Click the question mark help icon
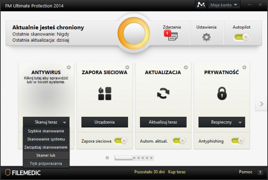The image size is (268, 180). click(260, 172)
